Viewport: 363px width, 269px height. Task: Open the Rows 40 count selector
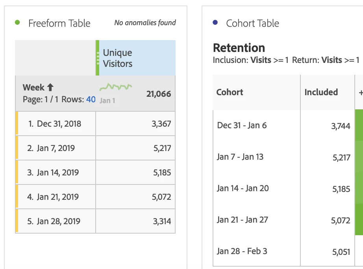[91, 99]
